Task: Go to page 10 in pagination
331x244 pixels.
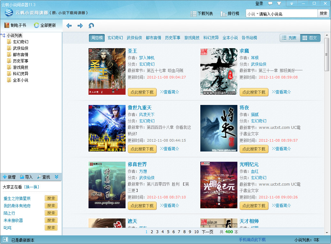Action: pos(196,232)
